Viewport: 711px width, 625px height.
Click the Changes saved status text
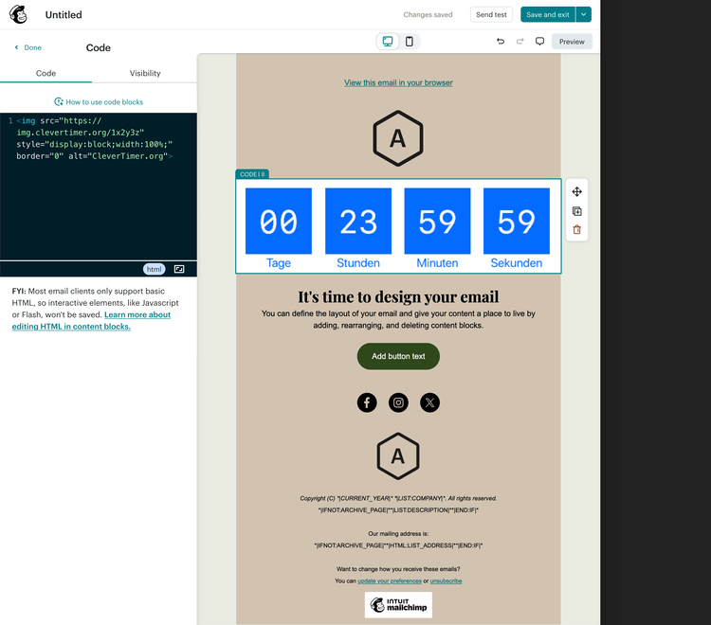pyautogui.click(x=428, y=14)
